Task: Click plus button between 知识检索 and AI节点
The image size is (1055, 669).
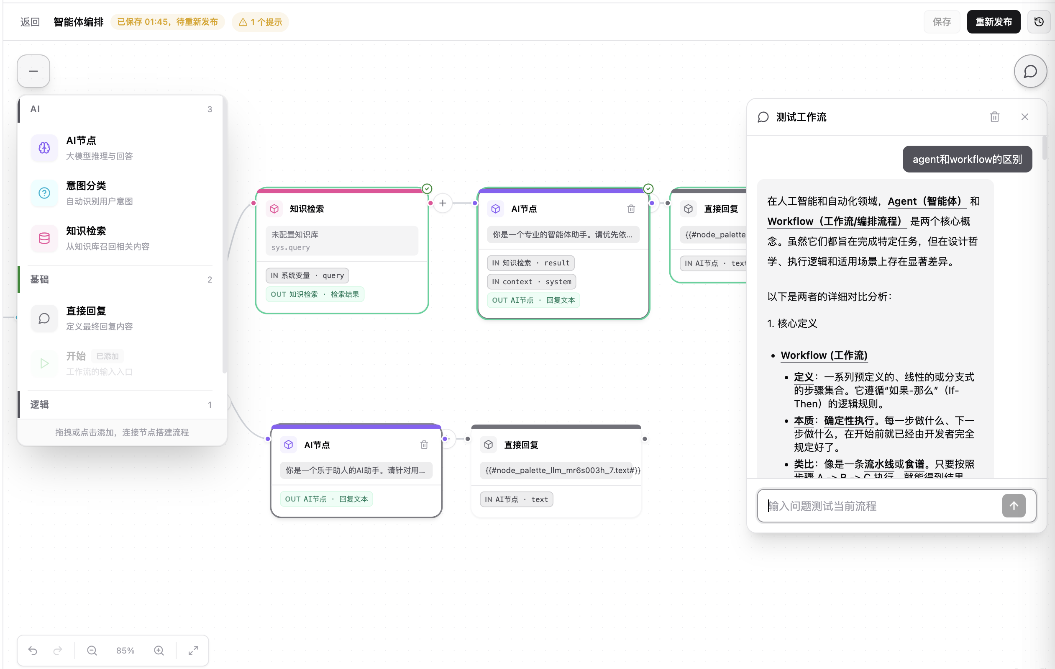Action: 443,203
